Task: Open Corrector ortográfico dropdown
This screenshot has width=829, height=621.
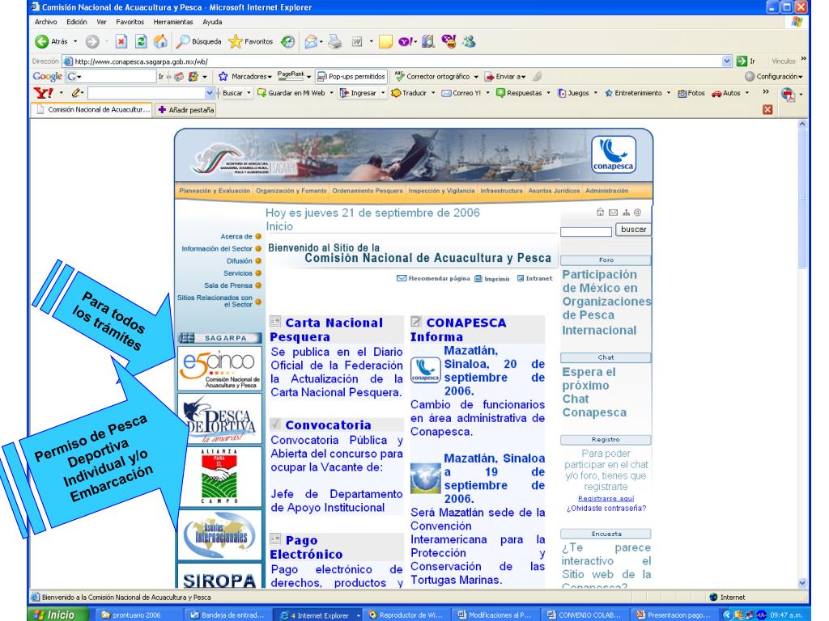Action: coord(436,77)
